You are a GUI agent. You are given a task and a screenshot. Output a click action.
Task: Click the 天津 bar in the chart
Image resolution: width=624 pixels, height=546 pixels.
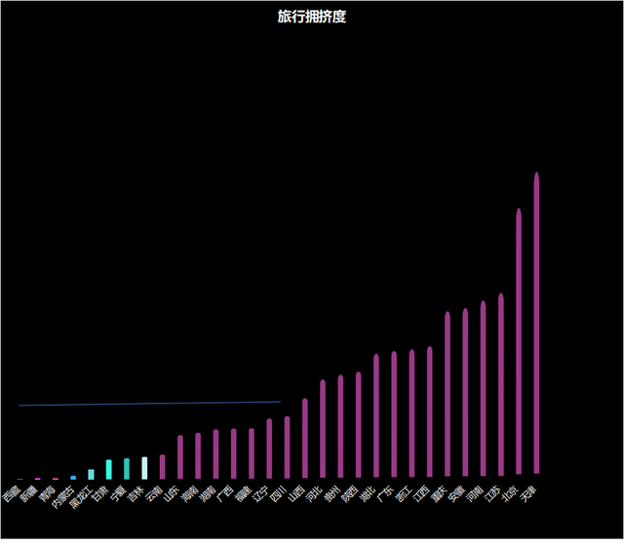pos(536,322)
